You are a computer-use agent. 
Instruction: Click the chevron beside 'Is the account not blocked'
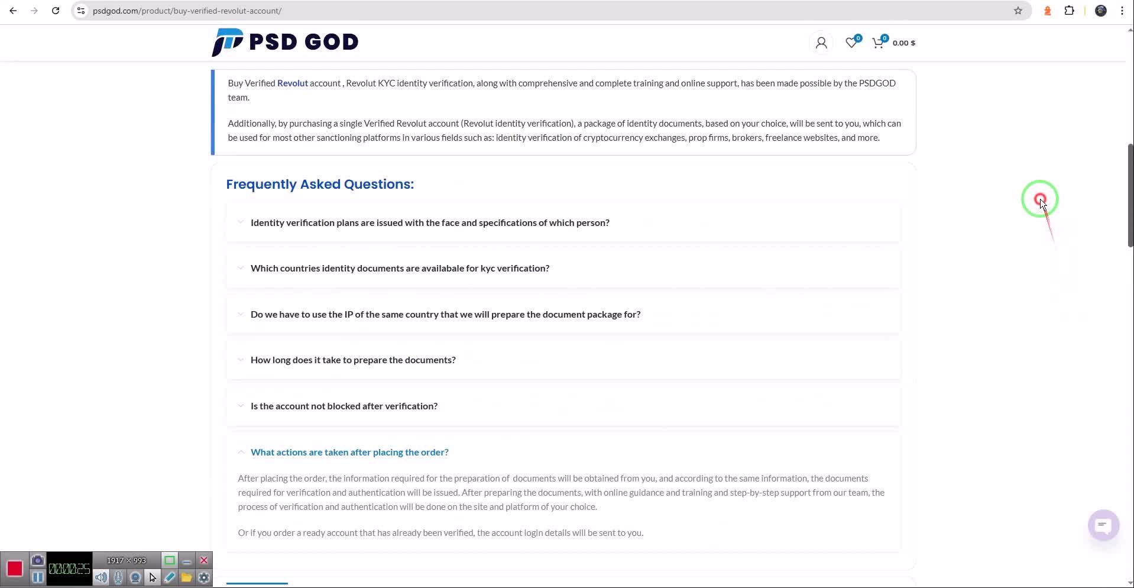[x=241, y=406]
